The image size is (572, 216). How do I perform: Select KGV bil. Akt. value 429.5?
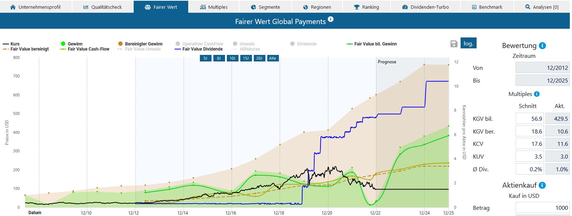click(x=557, y=119)
